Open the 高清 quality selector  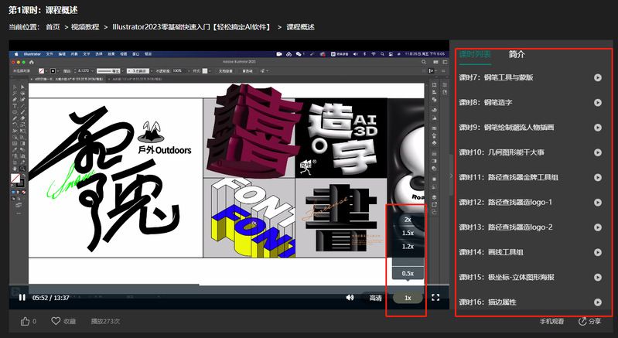point(375,298)
